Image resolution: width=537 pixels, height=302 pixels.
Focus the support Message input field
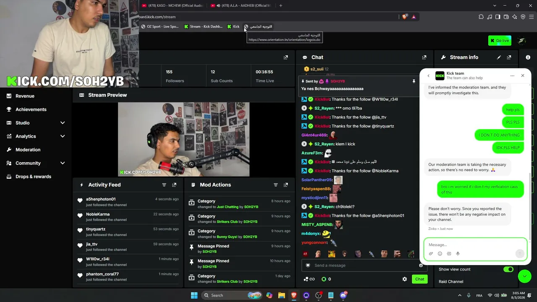[475, 245]
